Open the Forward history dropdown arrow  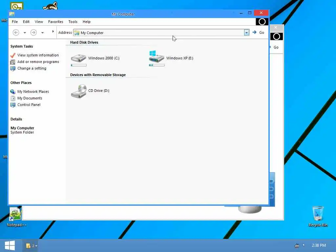[42, 33]
